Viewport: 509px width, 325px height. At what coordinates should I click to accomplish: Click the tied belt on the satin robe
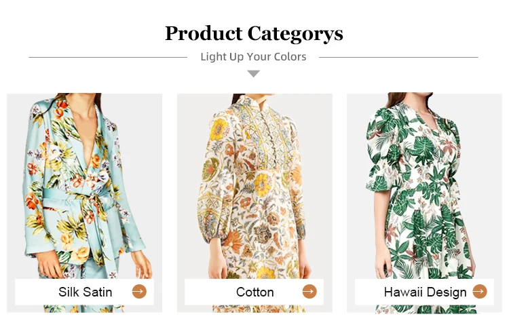click(x=73, y=204)
